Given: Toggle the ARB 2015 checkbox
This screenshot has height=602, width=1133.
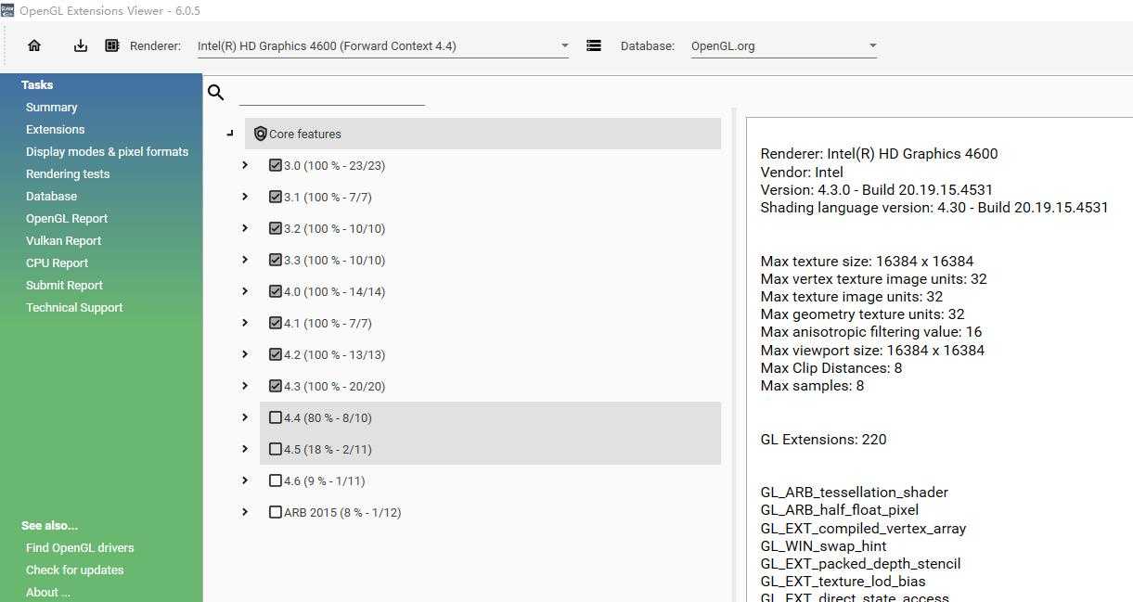Looking at the screenshot, I should (276, 512).
